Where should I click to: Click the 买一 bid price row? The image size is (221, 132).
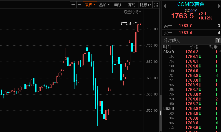click(x=191, y=32)
